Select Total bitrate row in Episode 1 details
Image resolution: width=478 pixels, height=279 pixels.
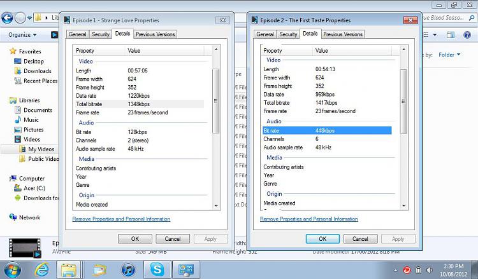140,104
